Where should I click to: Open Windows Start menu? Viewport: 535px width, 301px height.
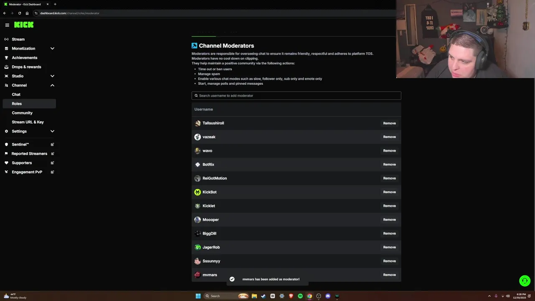pyautogui.click(x=198, y=296)
